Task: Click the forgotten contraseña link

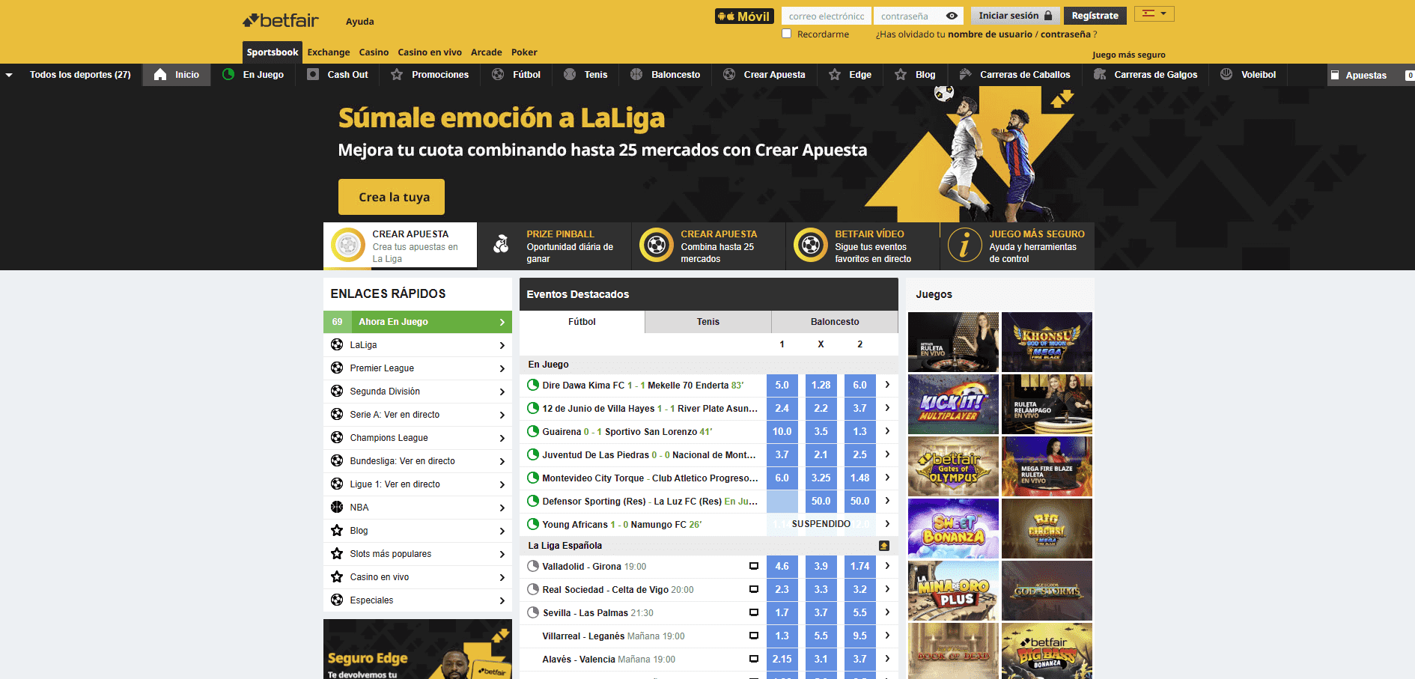Action: (1065, 34)
